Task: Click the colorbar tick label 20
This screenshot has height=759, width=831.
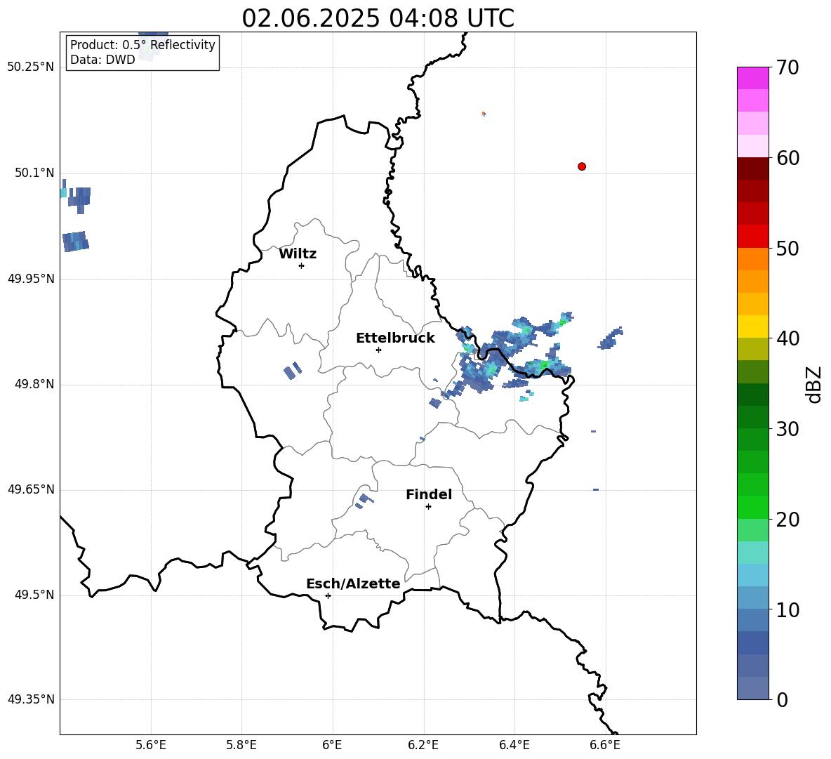Action: coord(787,520)
